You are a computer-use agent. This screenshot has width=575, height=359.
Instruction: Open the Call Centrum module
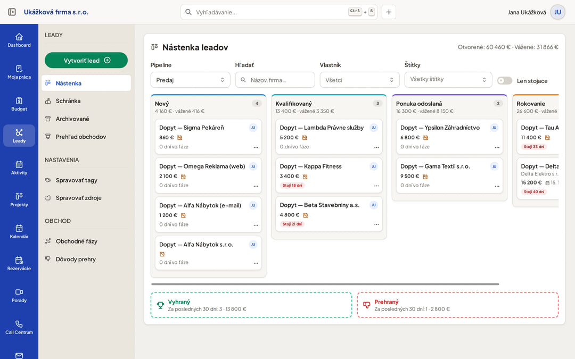pyautogui.click(x=19, y=327)
